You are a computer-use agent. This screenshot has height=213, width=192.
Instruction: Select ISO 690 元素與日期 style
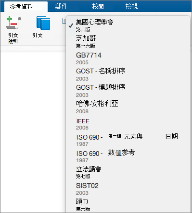pyautogui.click(x=128, y=140)
